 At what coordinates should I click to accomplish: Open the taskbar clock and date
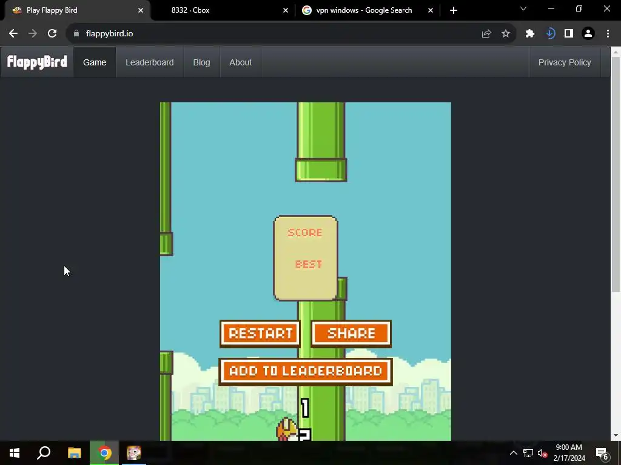click(569, 453)
